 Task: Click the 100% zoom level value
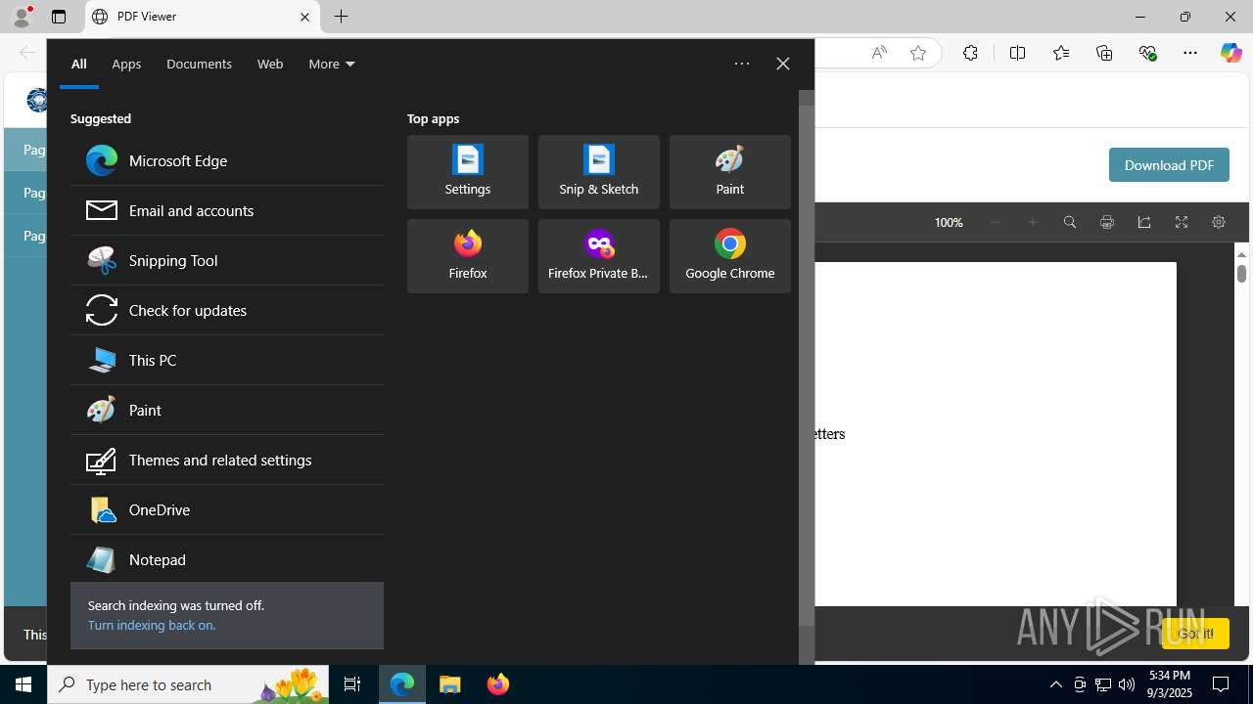pos(949,223)
